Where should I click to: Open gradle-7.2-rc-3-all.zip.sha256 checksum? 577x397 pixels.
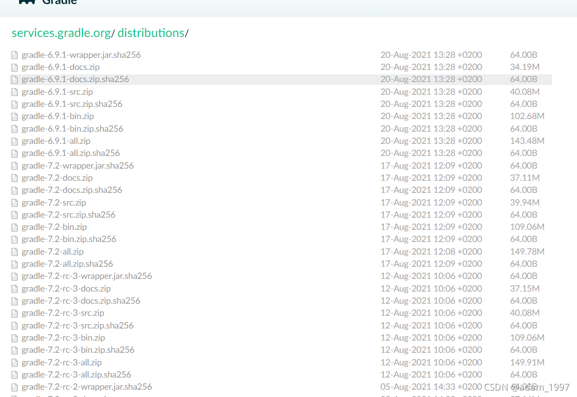click(x=77, y=375)
